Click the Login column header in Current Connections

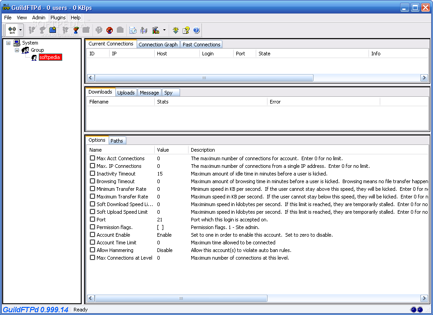[x=216, y=54]
